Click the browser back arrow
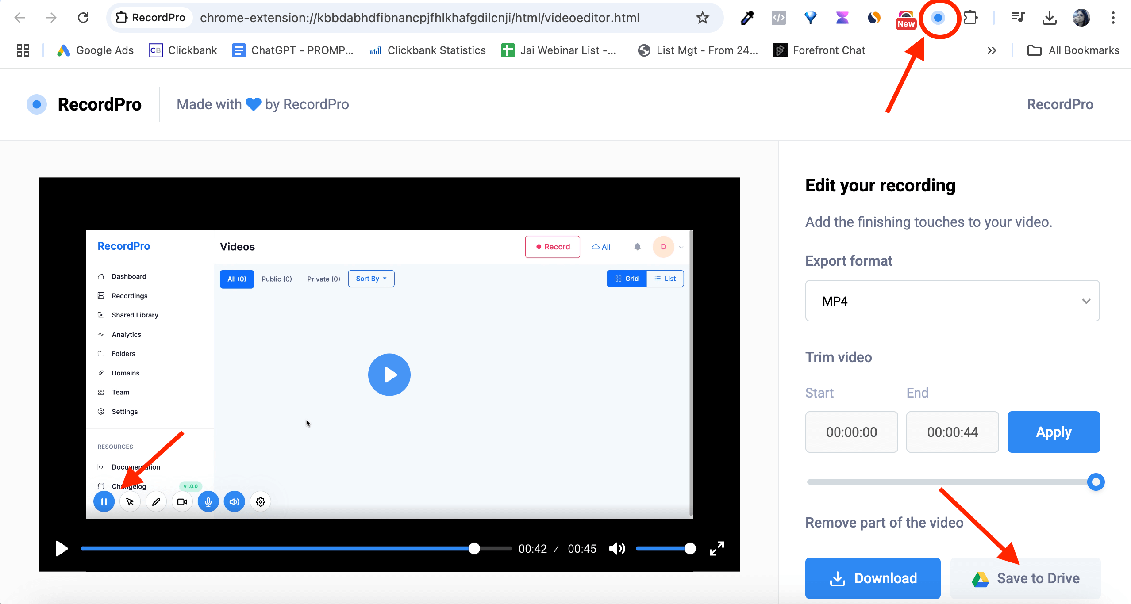The image size is (1131, 604). point(19,18)
